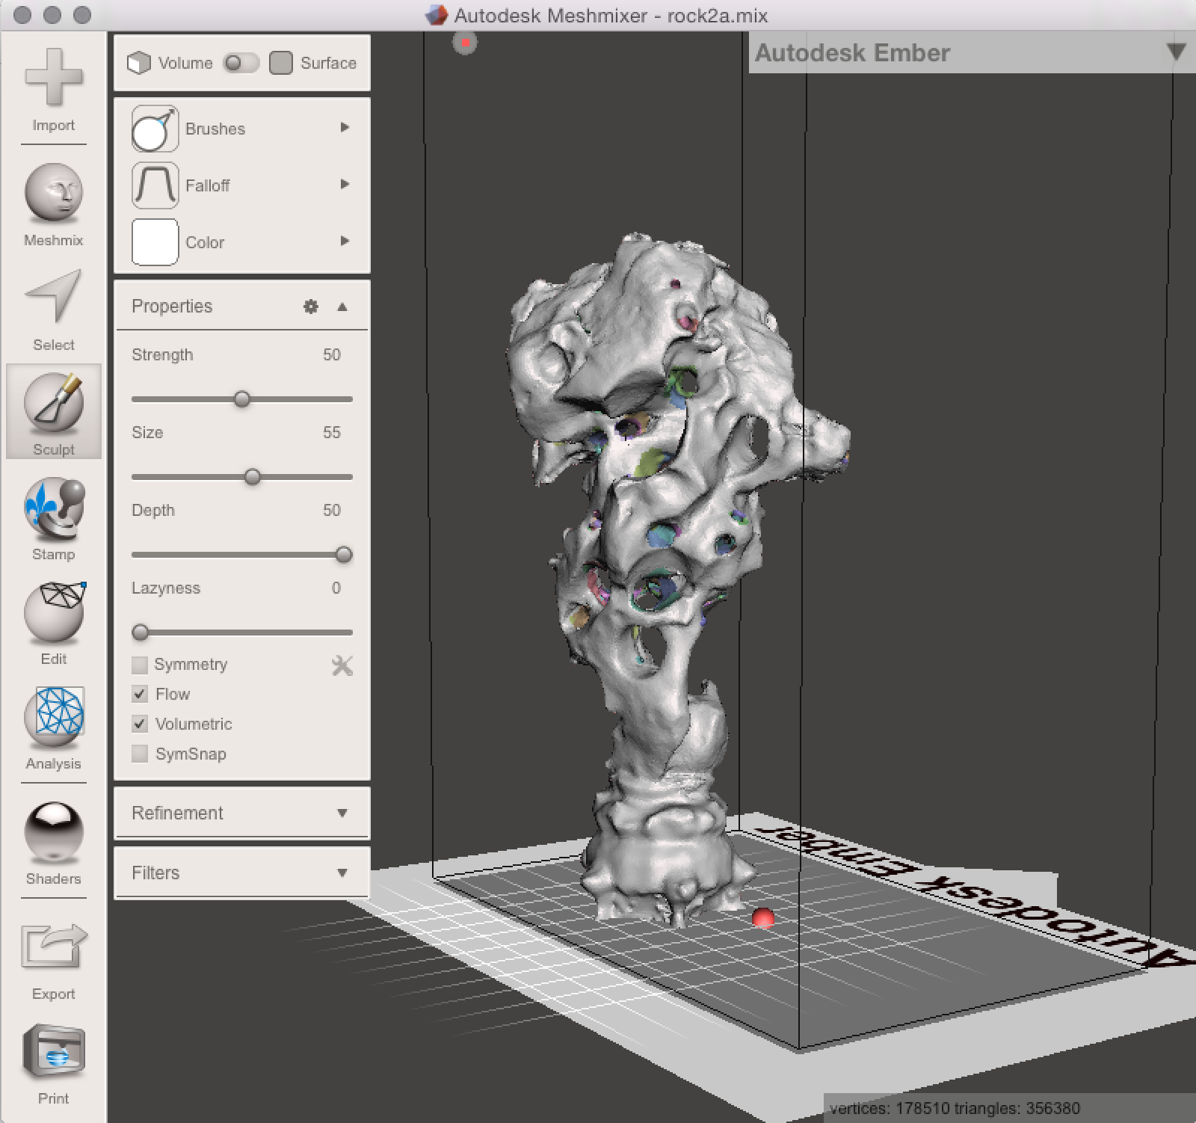Click the Symmetry wrench tool icon

(342, 665)
